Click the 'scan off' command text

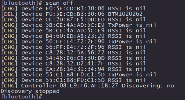click(x=59, y=3)
